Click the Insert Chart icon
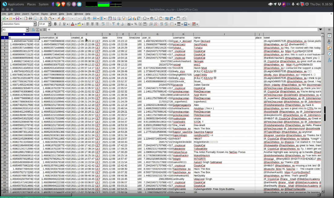This screenshot has width=334, height=198. 134,19
